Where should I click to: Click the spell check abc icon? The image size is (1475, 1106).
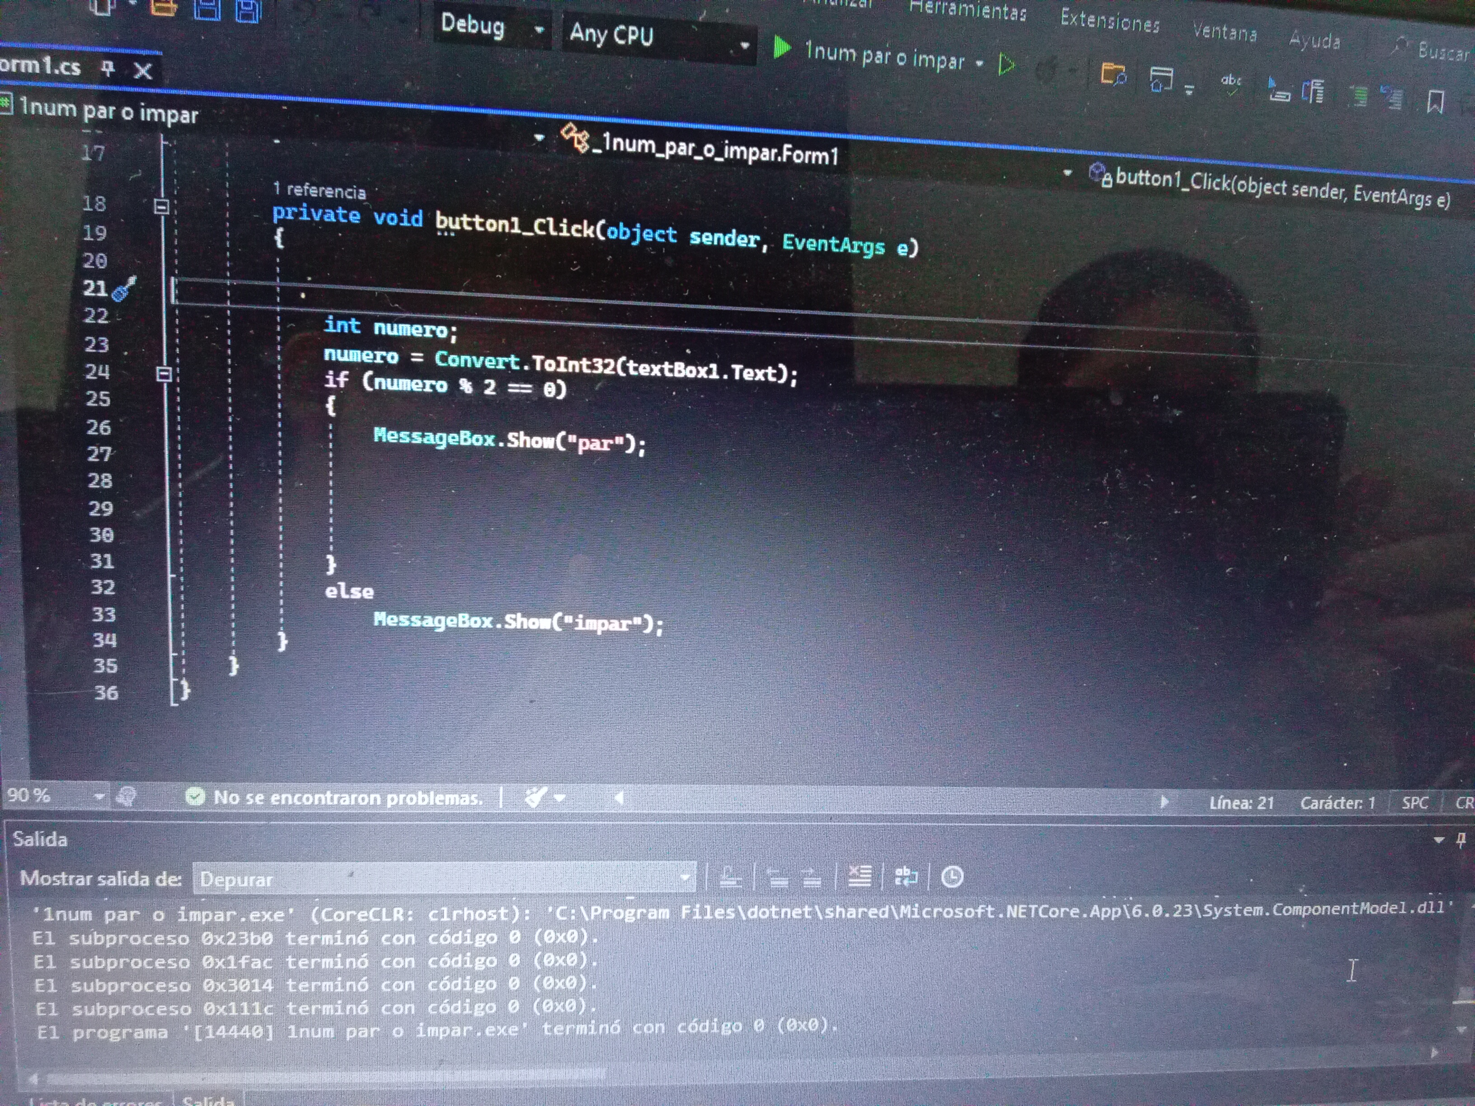point(1230,83)
